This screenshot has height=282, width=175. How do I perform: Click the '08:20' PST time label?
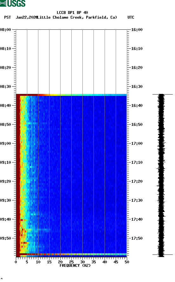(5, 68)
